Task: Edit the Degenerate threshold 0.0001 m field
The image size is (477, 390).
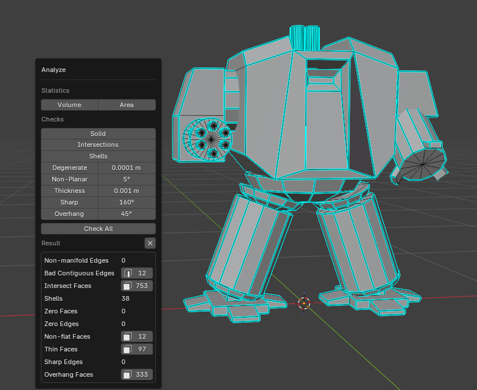Action: point(127,168)
